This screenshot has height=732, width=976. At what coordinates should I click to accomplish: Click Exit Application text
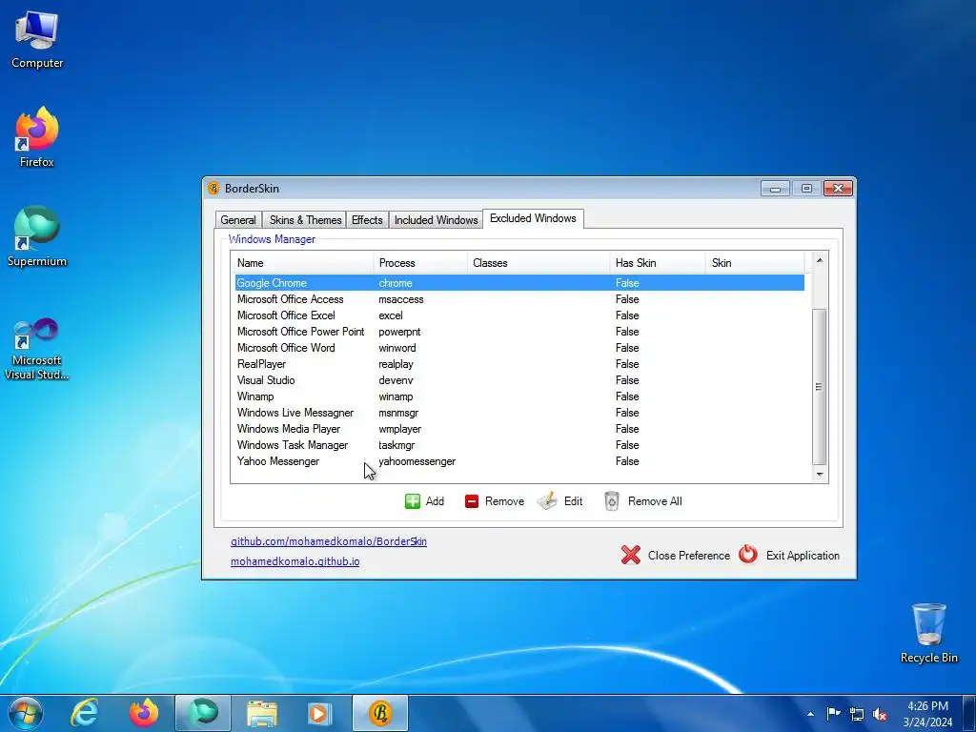tap(803, 556)
